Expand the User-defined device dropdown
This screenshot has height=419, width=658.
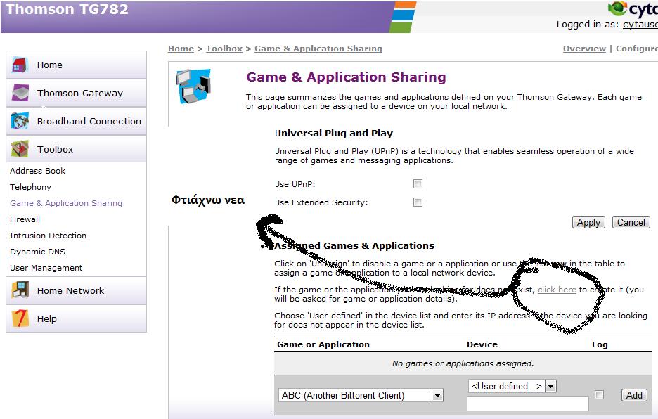click(512, 386)
